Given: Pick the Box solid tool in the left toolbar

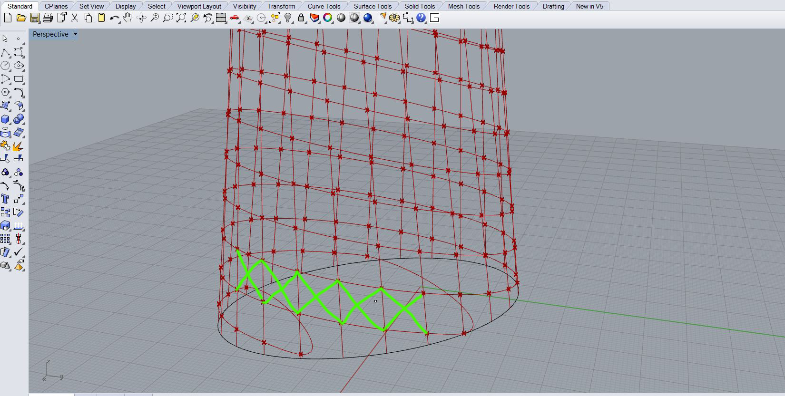Looking at the screenshot, I should point(6,119).
